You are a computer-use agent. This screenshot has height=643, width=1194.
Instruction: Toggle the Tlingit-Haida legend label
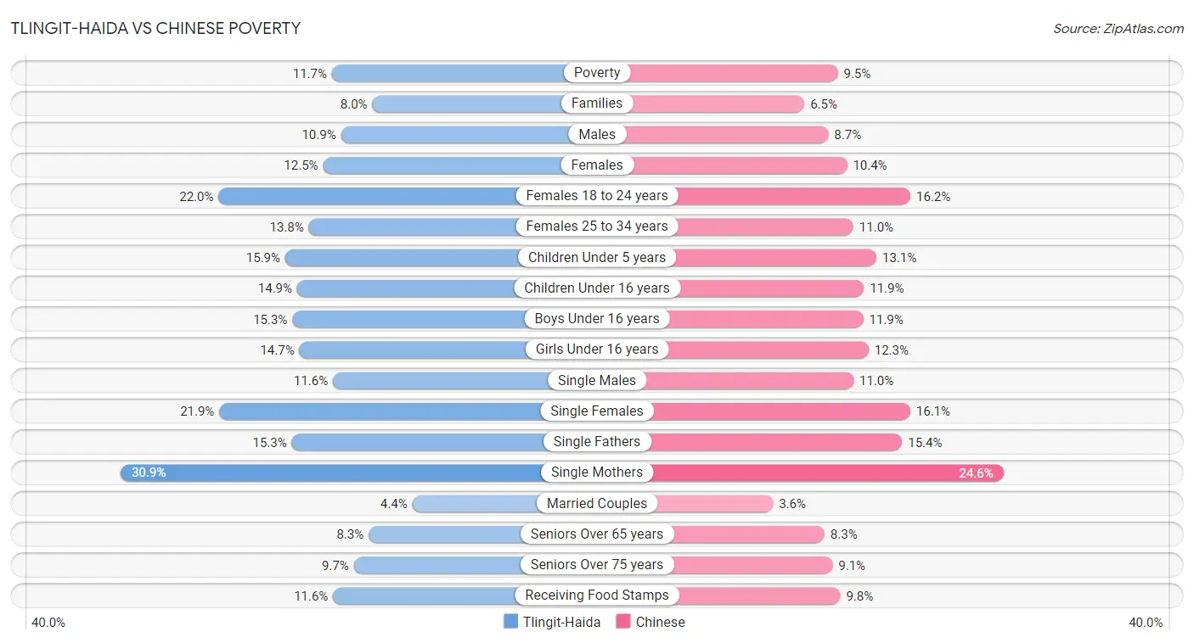561,622
